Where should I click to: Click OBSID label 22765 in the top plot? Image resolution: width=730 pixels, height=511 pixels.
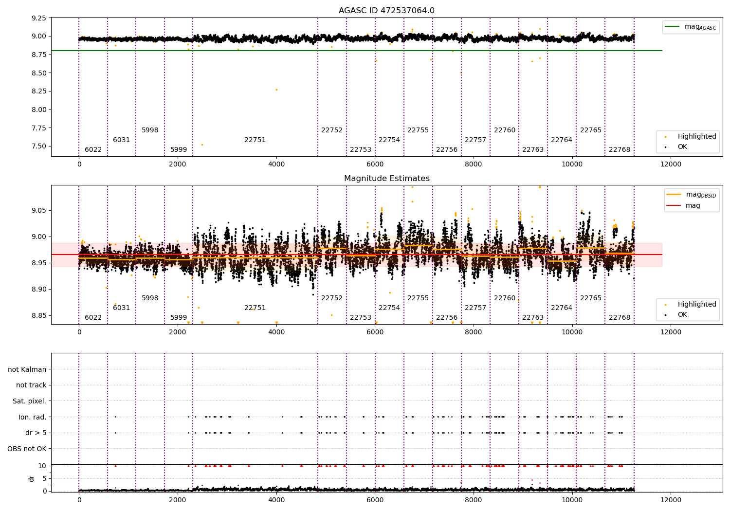[591, 130]
